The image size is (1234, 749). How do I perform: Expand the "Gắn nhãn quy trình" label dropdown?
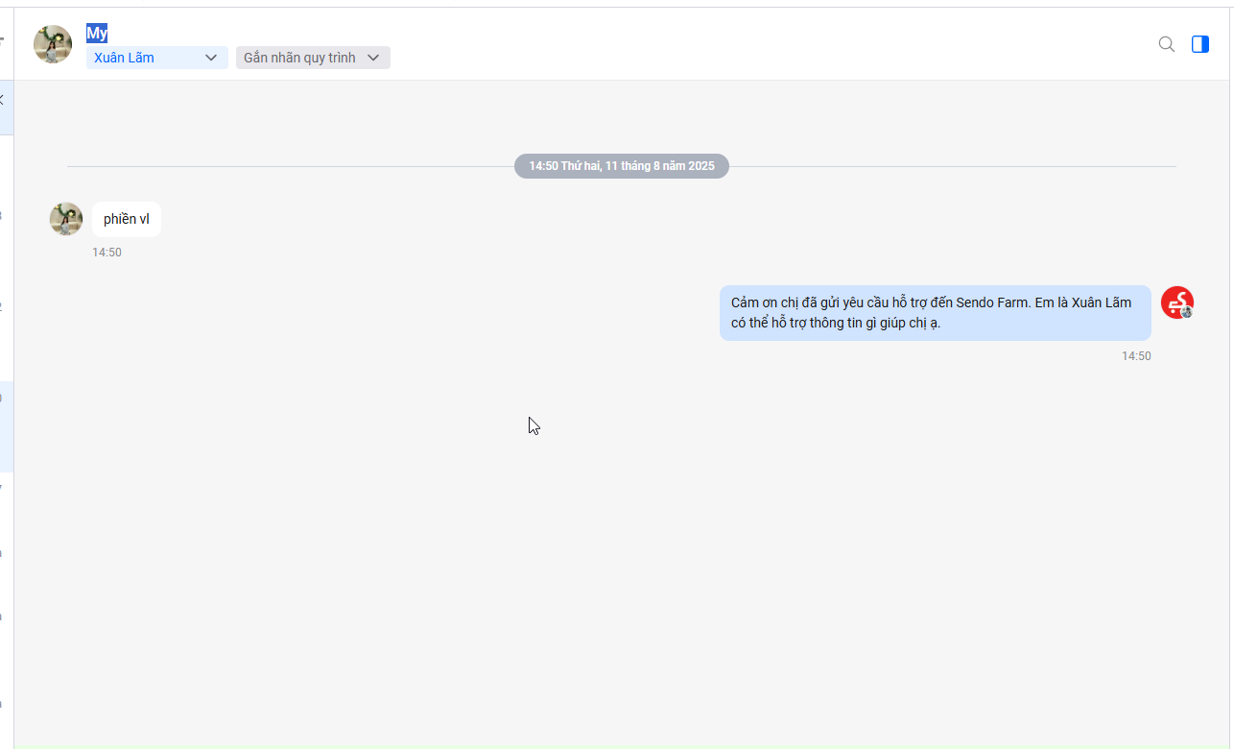[313, 58]
